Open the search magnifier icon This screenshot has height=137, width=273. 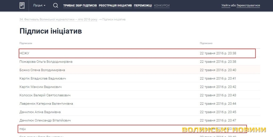[x=55, y=5]
